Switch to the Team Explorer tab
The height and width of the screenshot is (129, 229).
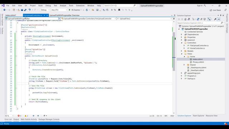pyautogui.click(x=198, y=116)
